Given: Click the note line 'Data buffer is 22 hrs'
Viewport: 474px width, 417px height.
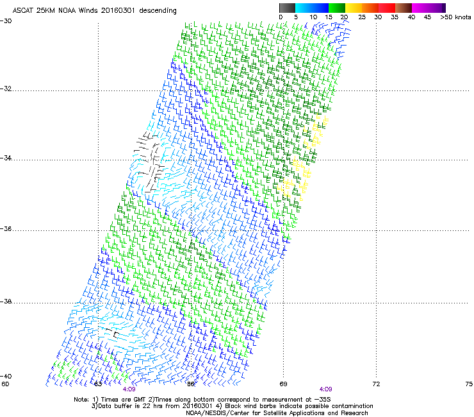Looking at the screenshot, I should coord(232,406).
